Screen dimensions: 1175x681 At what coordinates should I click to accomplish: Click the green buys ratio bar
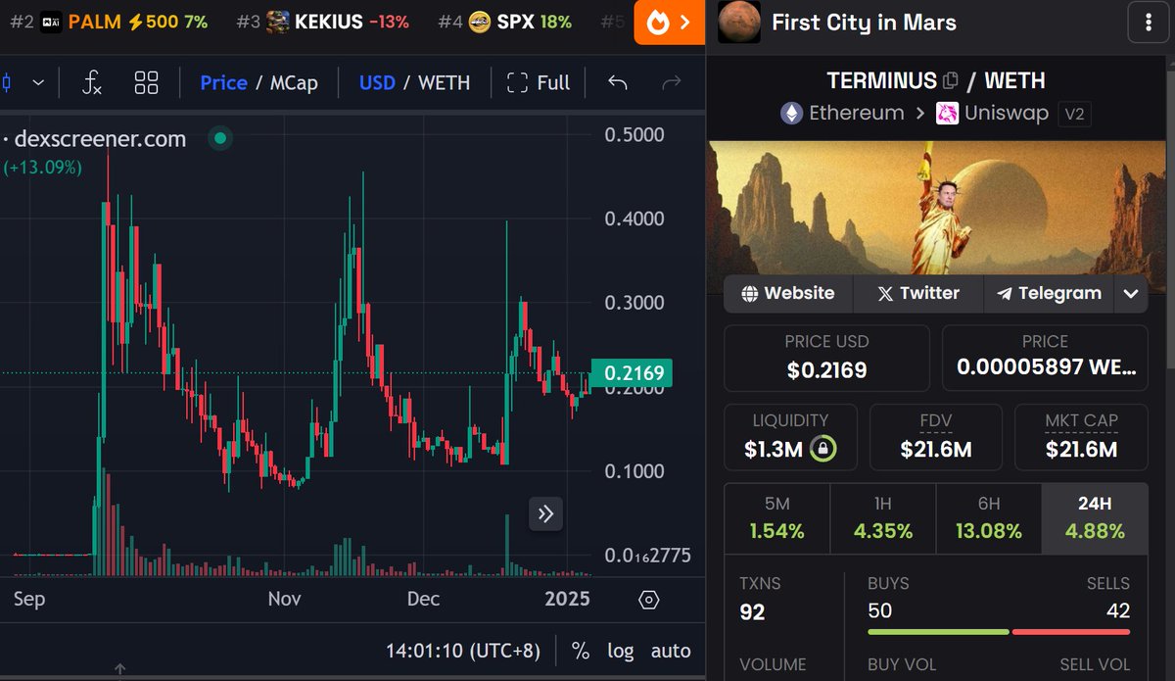pyautogui.click(x=938, y=632)
